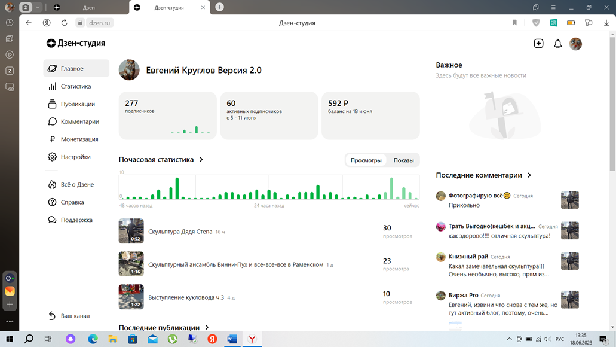The image size is (616, 347).
Task: Switch chart to Просмотры
Action: 366,160
